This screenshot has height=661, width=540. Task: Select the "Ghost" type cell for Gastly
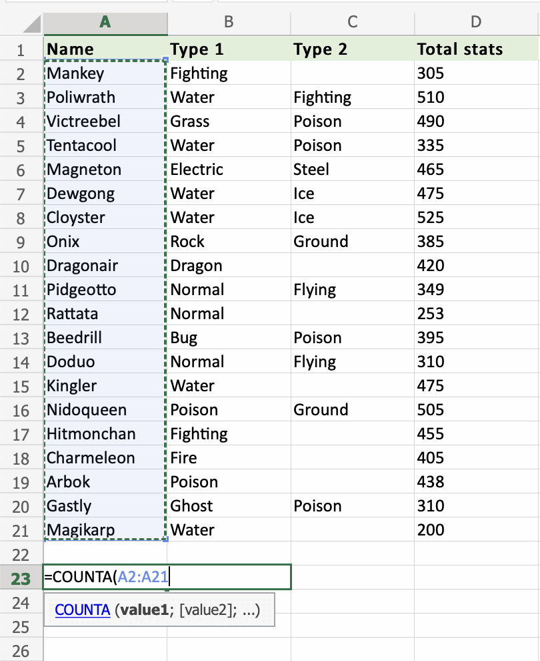[x=229, y=506]
